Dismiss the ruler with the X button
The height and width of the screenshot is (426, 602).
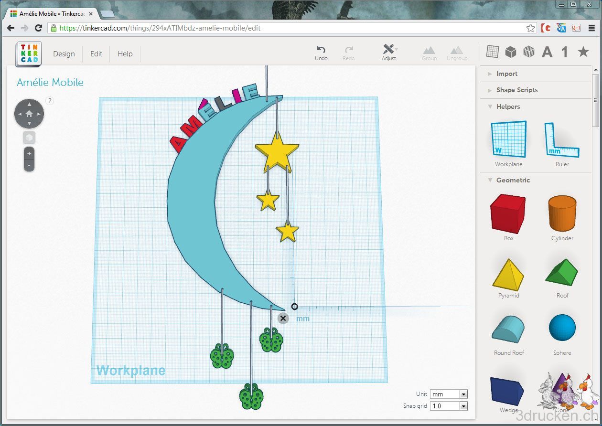click(283, 318)
